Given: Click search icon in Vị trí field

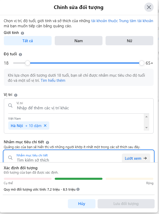Looking at the screenshot, I should tap(10, 105).
